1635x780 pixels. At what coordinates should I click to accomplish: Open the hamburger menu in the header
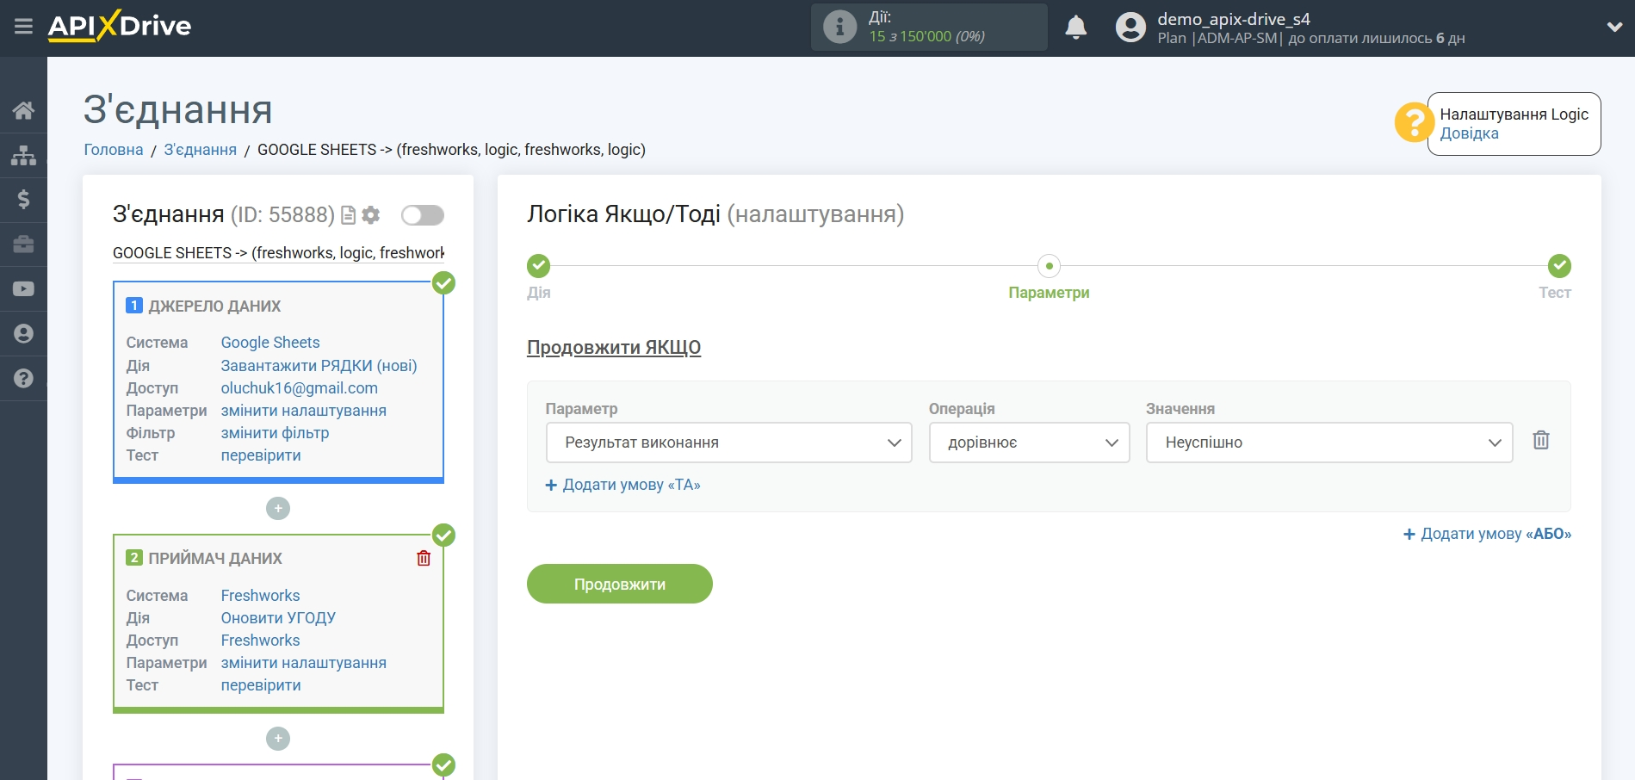(x=23, y=27)
